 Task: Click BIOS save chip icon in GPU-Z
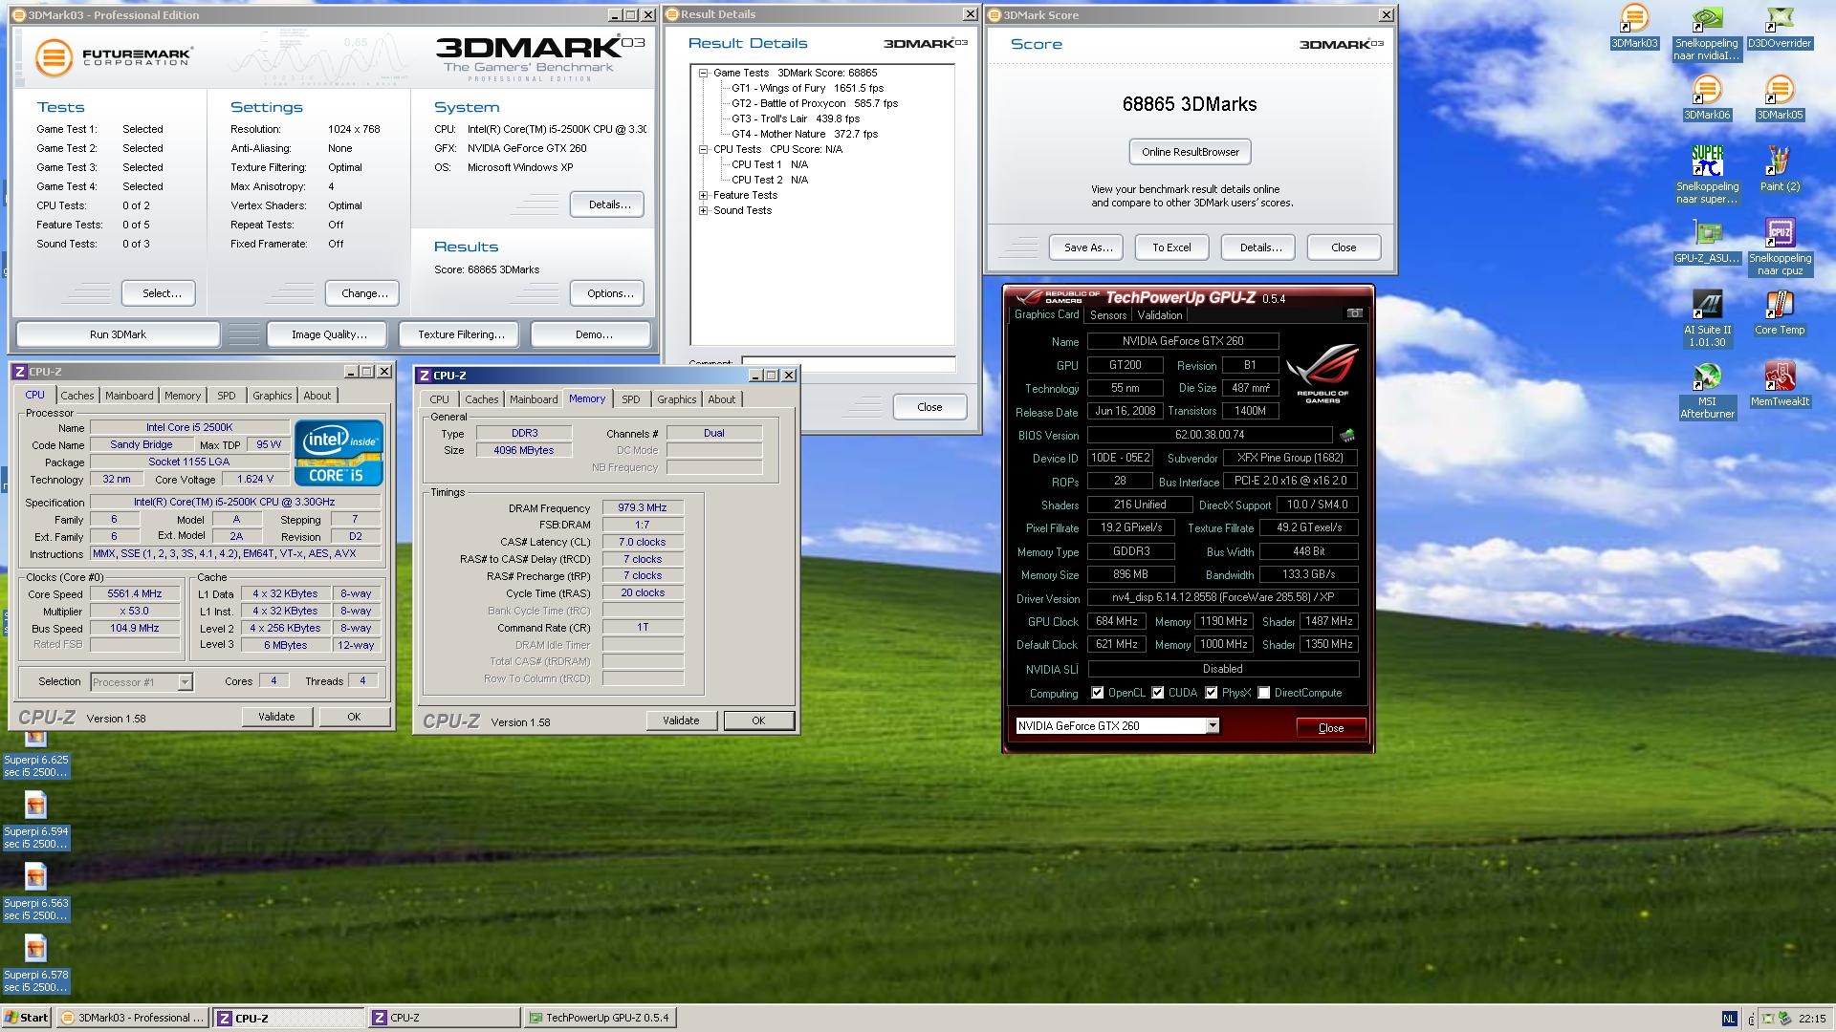pyautogui.click(x=1347, y=436)
